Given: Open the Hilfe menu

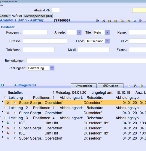Looking at the screenshot, I should click(2, 5).
